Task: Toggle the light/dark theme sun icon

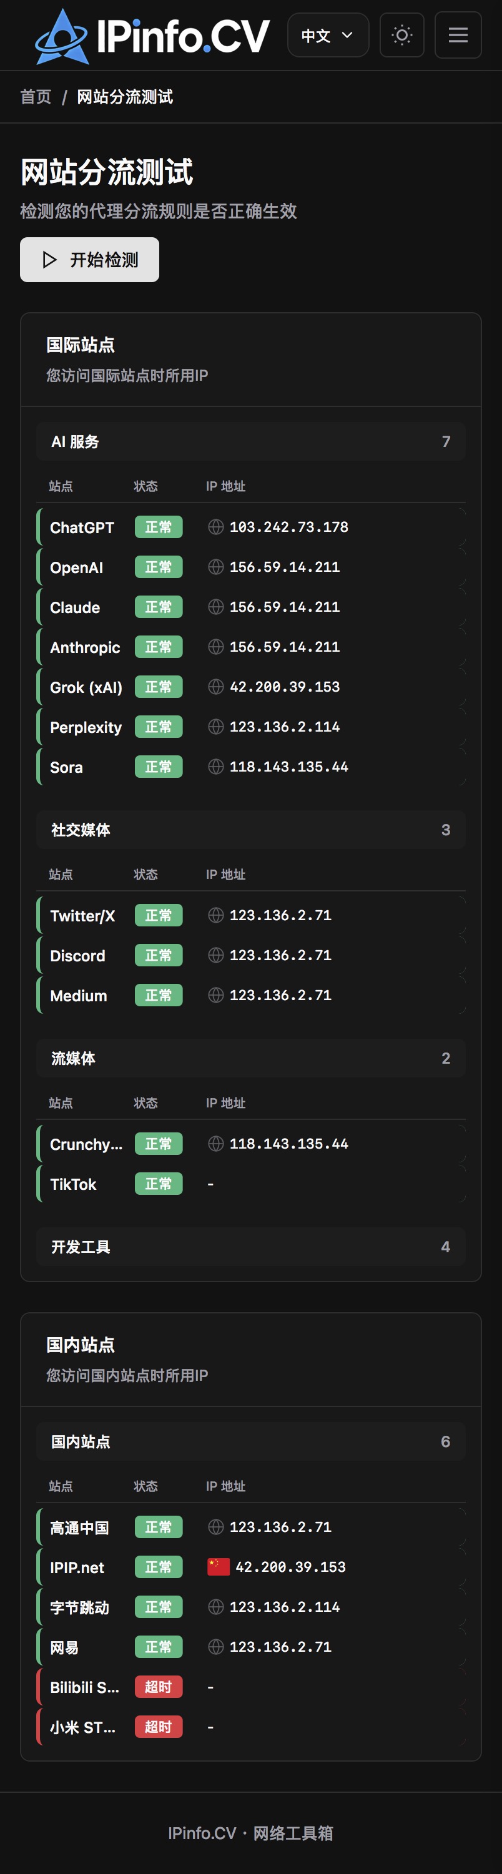Action: click(x=401, y=35)
